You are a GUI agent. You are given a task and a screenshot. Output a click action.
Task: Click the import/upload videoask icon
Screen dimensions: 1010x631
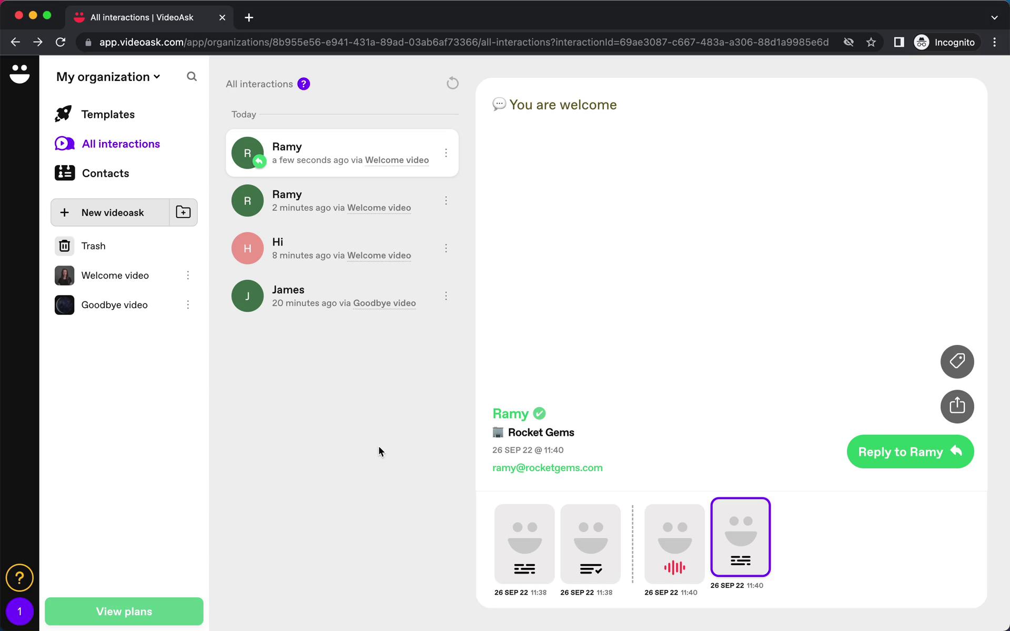pos(184,211)
